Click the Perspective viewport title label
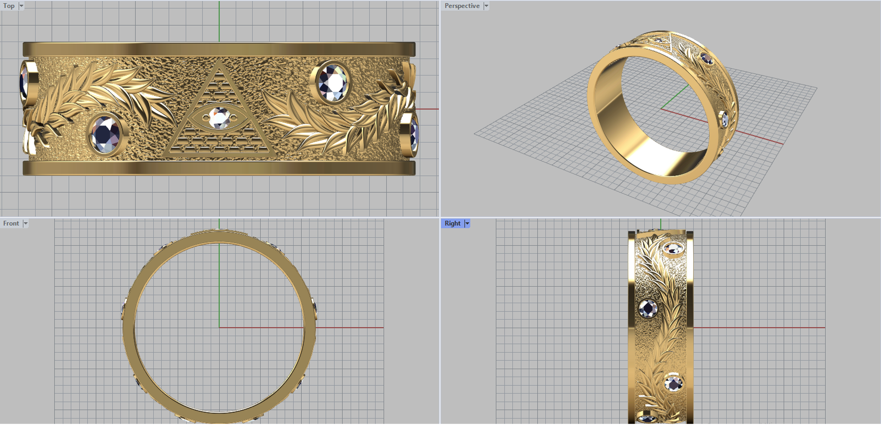881x425 pixels. tap(461, 6)
